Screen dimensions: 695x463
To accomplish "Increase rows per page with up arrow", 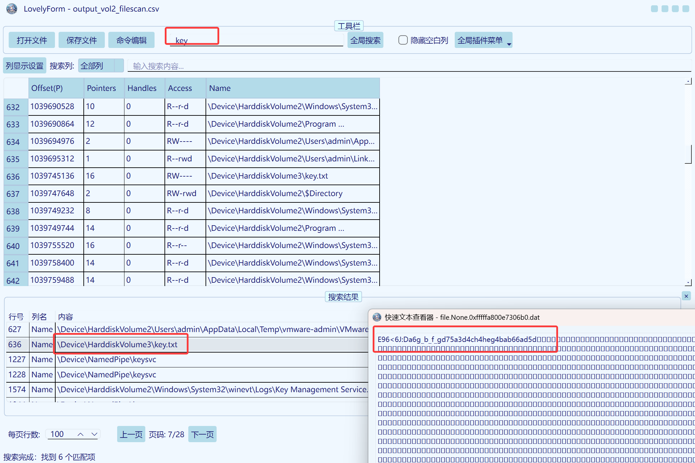I will (x=80, y=434).
